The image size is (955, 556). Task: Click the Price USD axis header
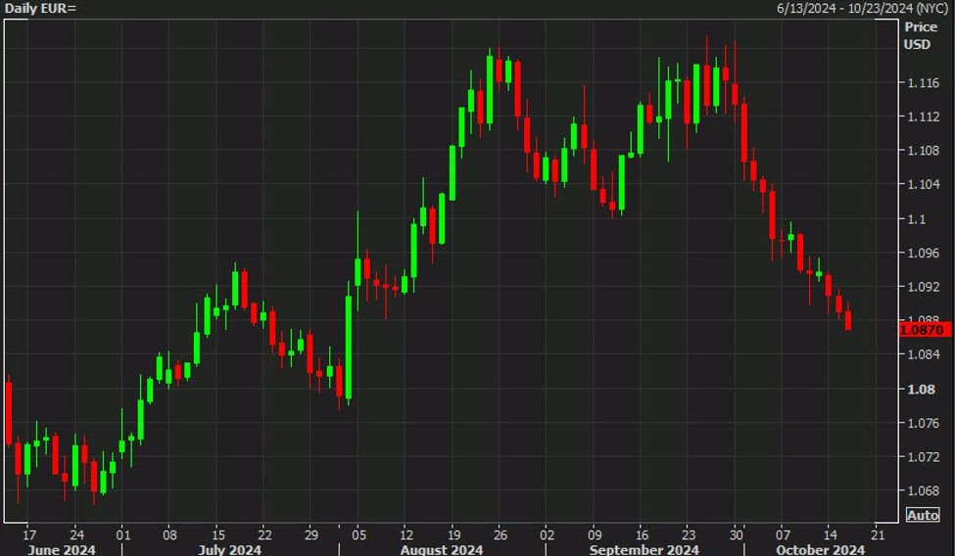coord(919,35)
